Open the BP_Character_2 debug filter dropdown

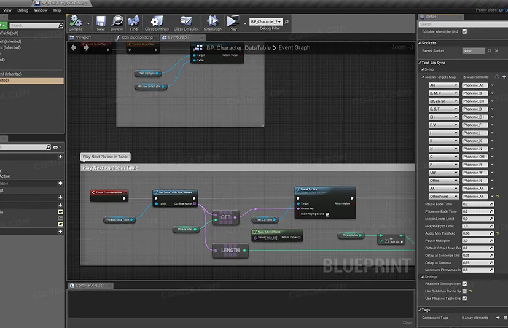click(x=266, y=21)
